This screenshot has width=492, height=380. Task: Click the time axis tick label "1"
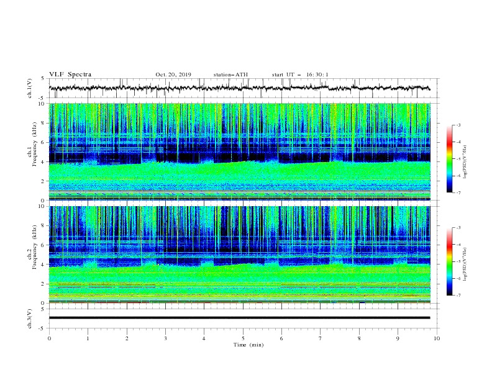coord(88,338)
